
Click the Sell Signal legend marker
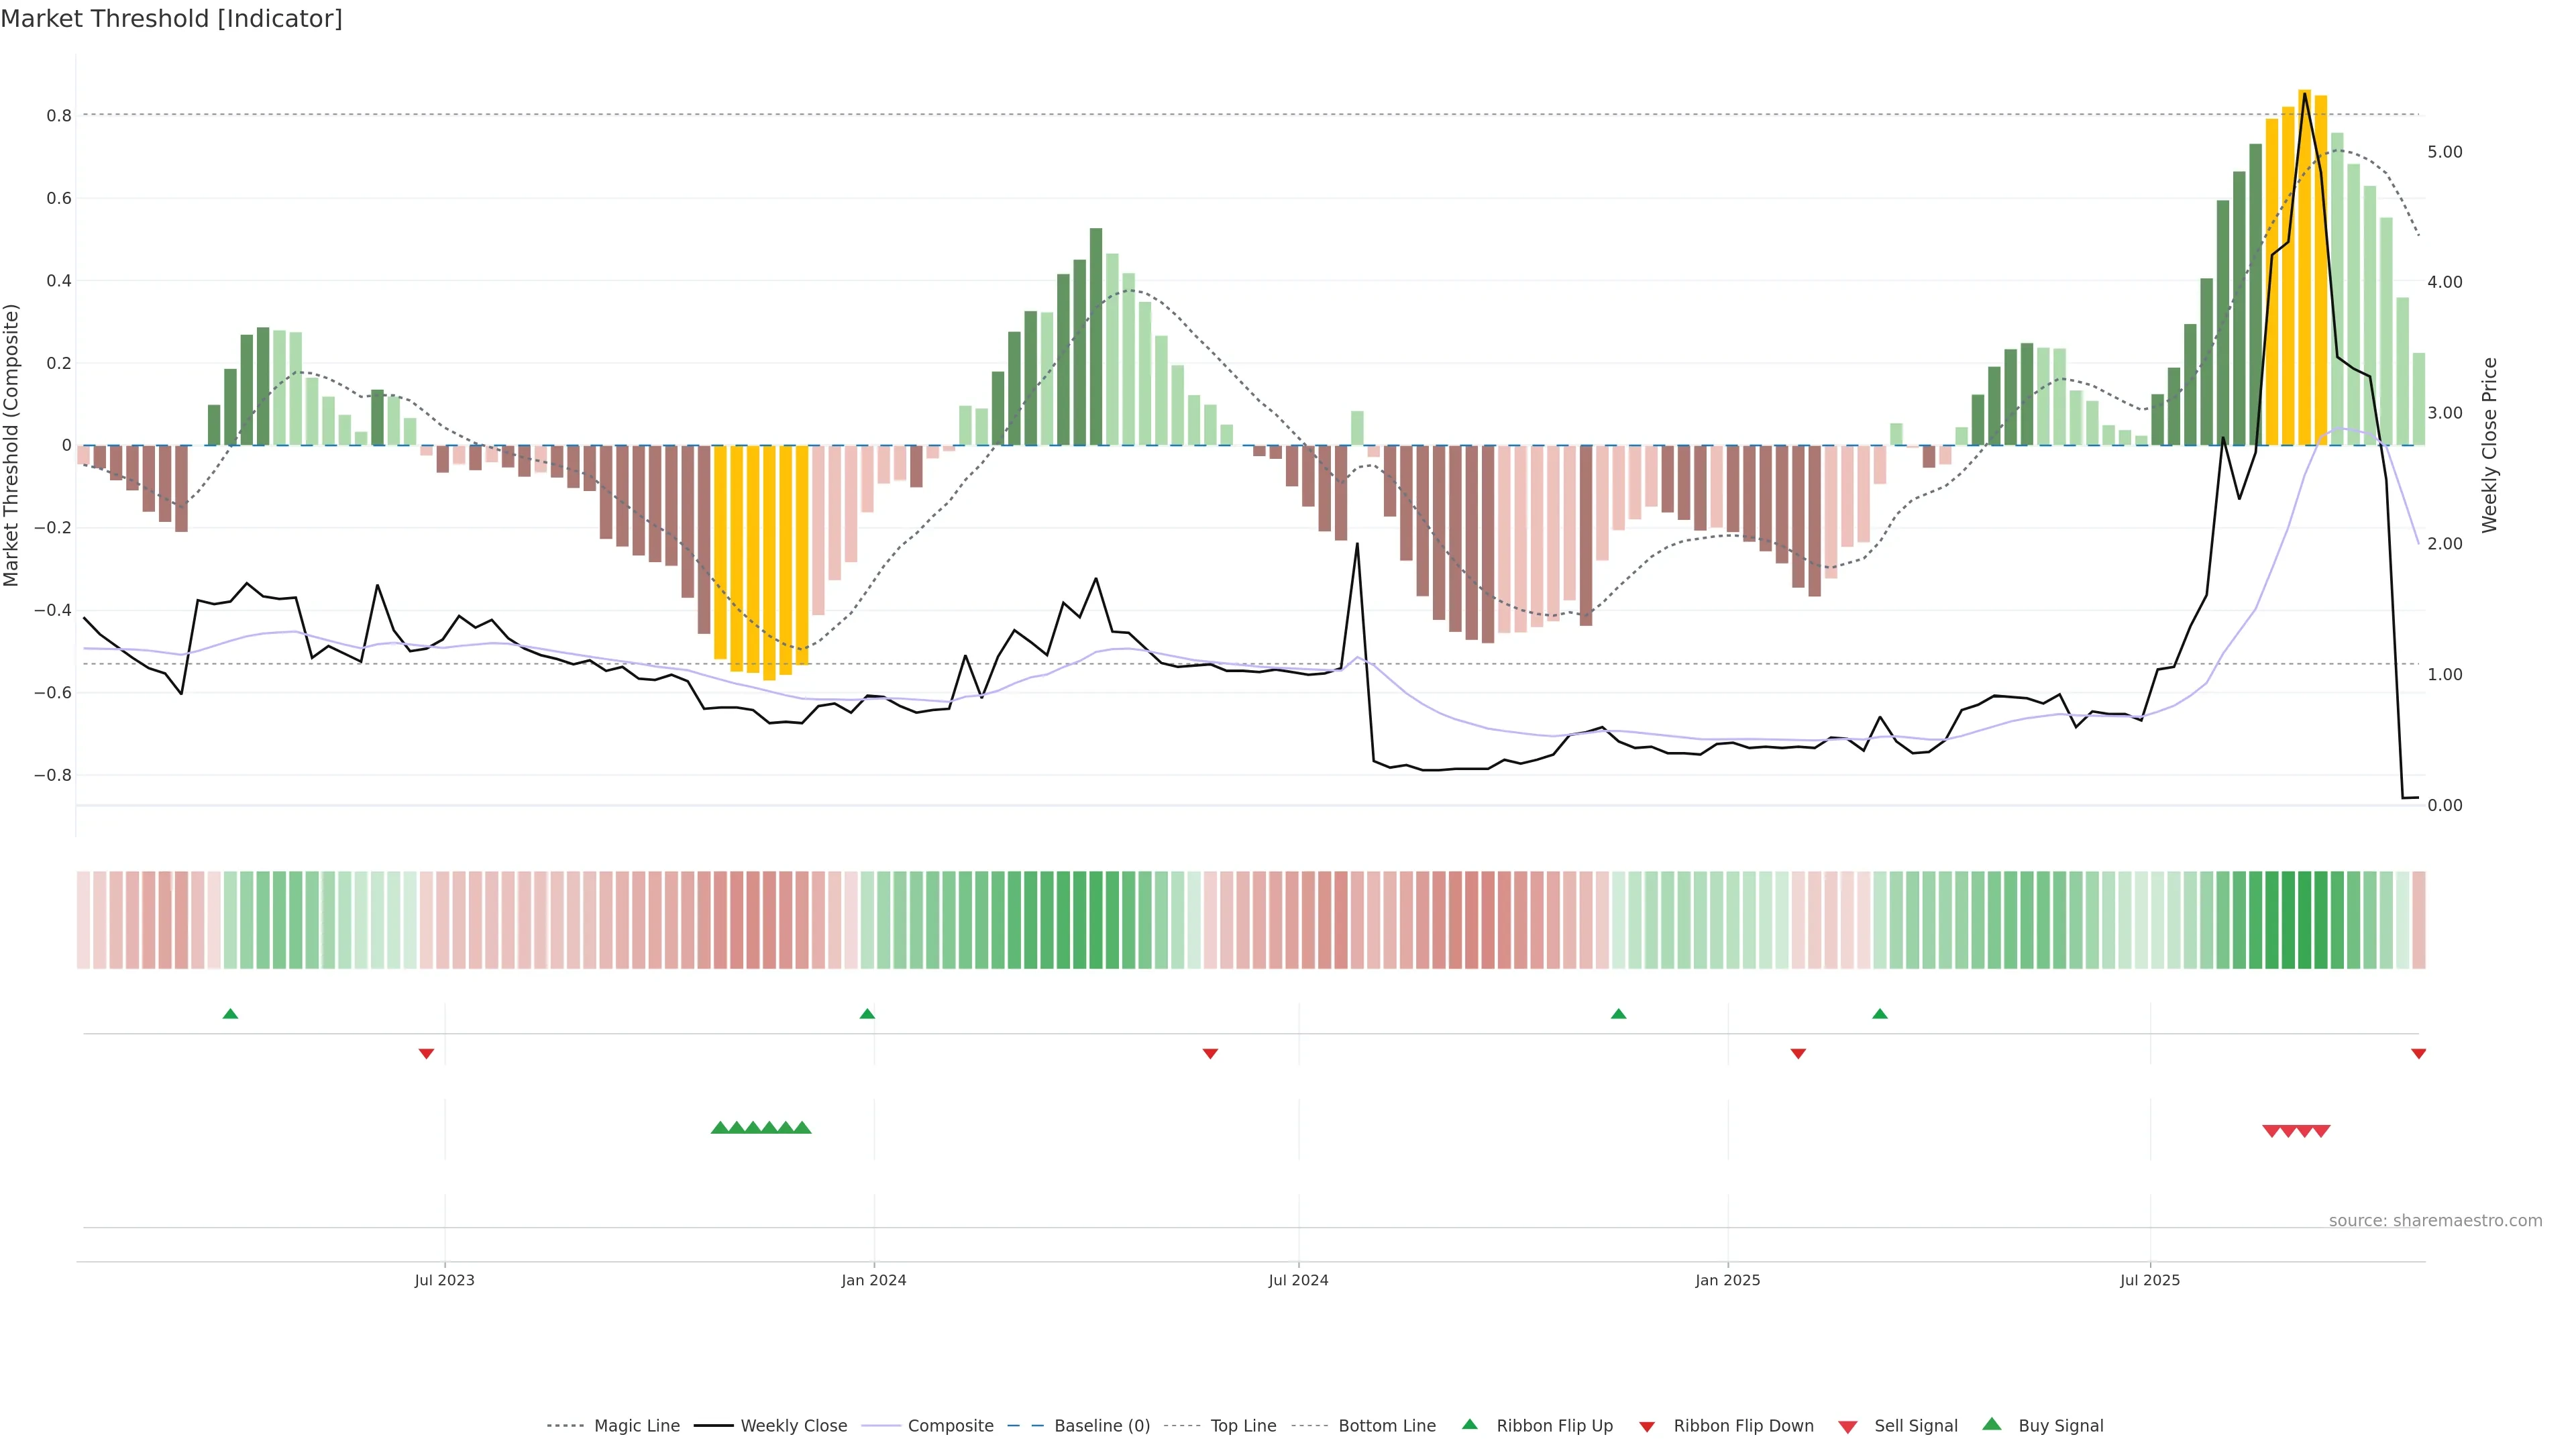point(1848,1427)
